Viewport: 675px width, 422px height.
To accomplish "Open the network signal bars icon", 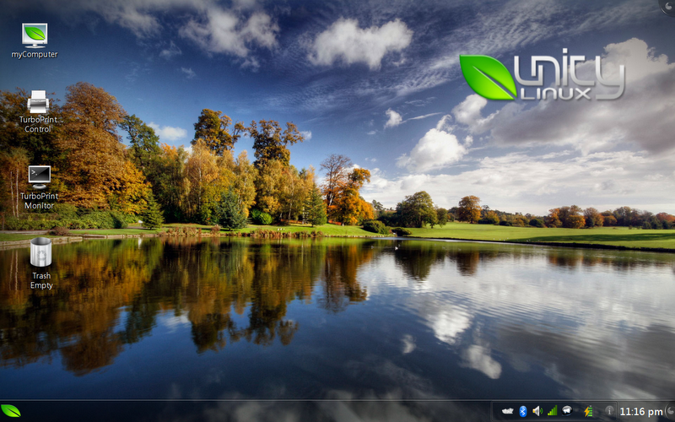I will click(x=552, y=411).
